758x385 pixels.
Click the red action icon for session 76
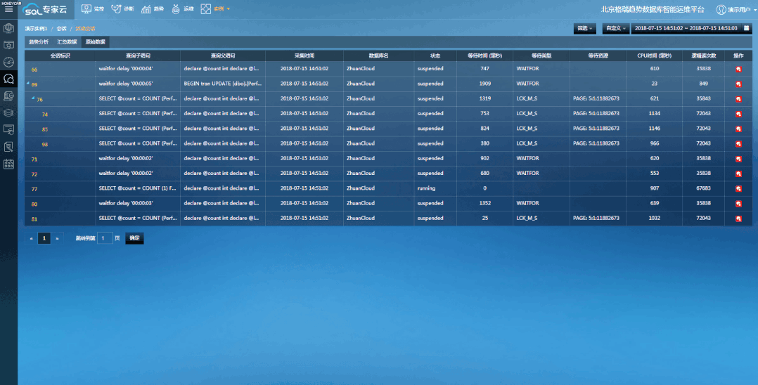[738, 99]
